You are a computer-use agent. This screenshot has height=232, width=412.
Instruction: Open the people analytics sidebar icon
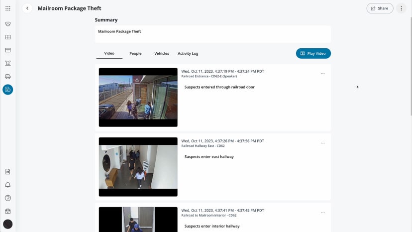[x=8, y=63]
